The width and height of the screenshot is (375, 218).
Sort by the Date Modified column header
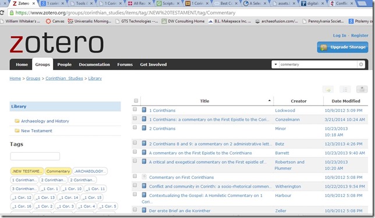346,101
